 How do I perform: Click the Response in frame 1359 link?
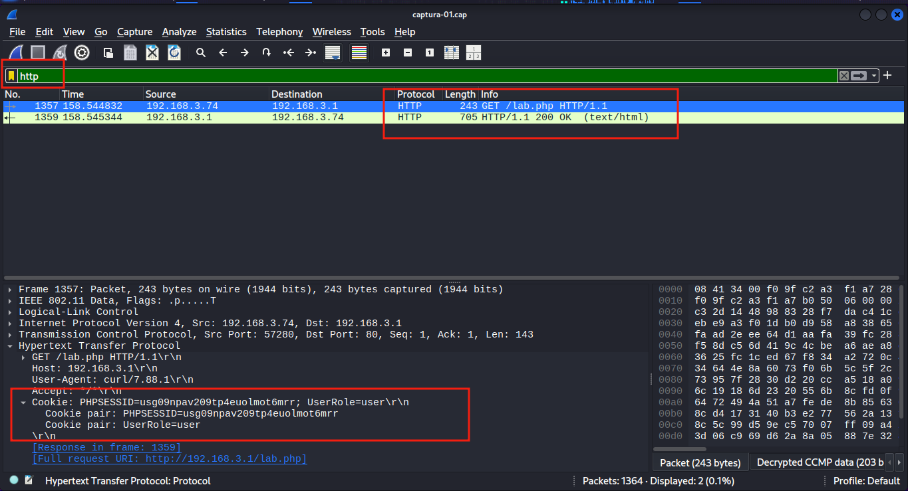pyautogui.click(x=106, y=447)
